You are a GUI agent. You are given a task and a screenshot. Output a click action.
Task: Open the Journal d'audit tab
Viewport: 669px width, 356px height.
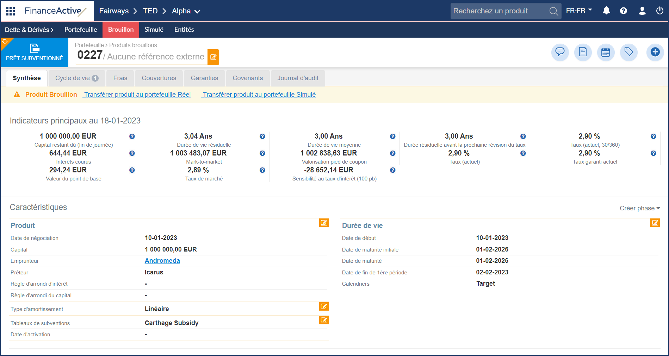[298, 78]
